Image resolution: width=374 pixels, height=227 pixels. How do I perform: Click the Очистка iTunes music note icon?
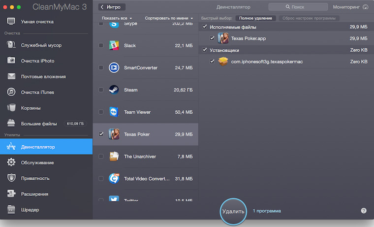pos(11,92)
